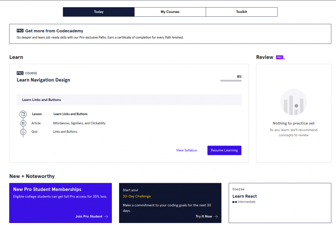This screenshot has height=225, width=336.
Task: Click the Resume Learning button
Action: tap(224, 150)
